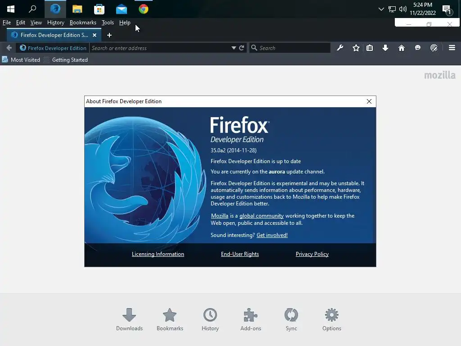Go to home page icon
The width and height of the screenshot is (461, 346).
tap(401, 48)
